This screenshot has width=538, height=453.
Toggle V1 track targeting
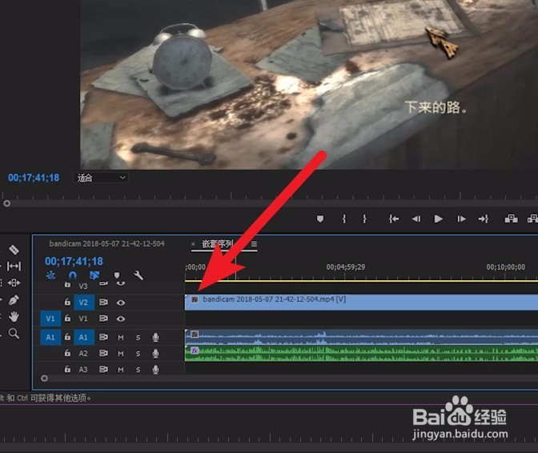[x=83, y=319]
